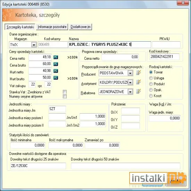Edit the Cena brutto 60,00 field
This screenshot has width=191, height=191.
pos(40,64)
